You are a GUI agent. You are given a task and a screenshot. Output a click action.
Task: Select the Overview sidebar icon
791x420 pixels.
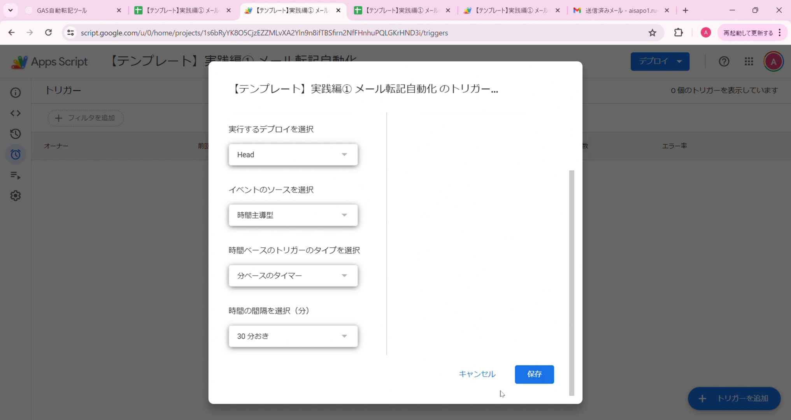[x=15, y=92]
